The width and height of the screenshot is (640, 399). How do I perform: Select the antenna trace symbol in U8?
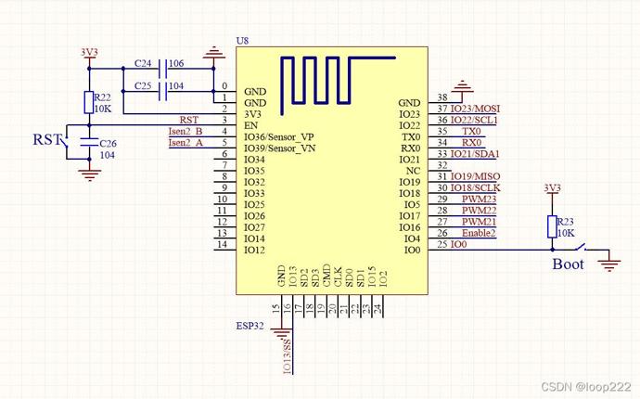[338, 85]
